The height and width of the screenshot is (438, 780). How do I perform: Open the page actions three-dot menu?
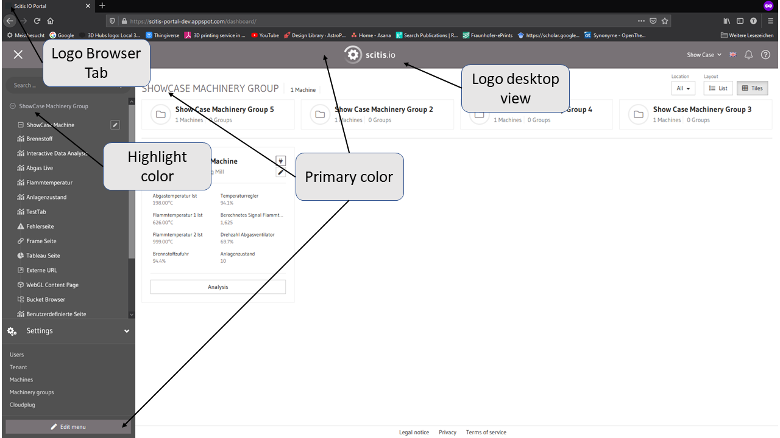641,21
